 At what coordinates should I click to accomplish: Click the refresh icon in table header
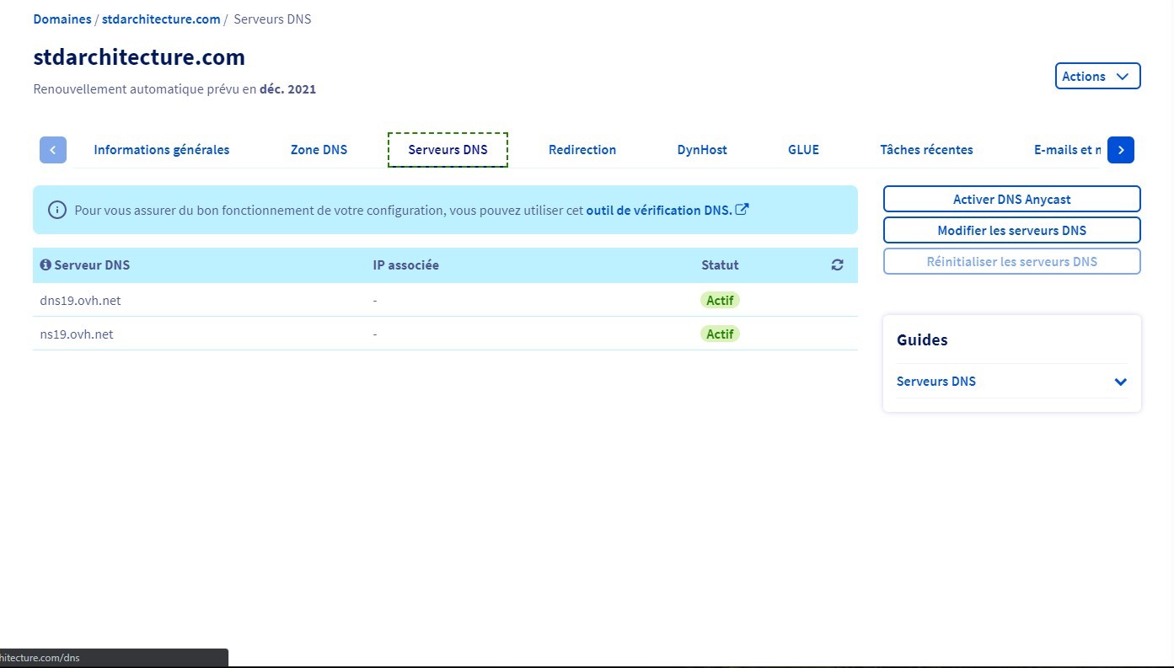coord(837,265)
